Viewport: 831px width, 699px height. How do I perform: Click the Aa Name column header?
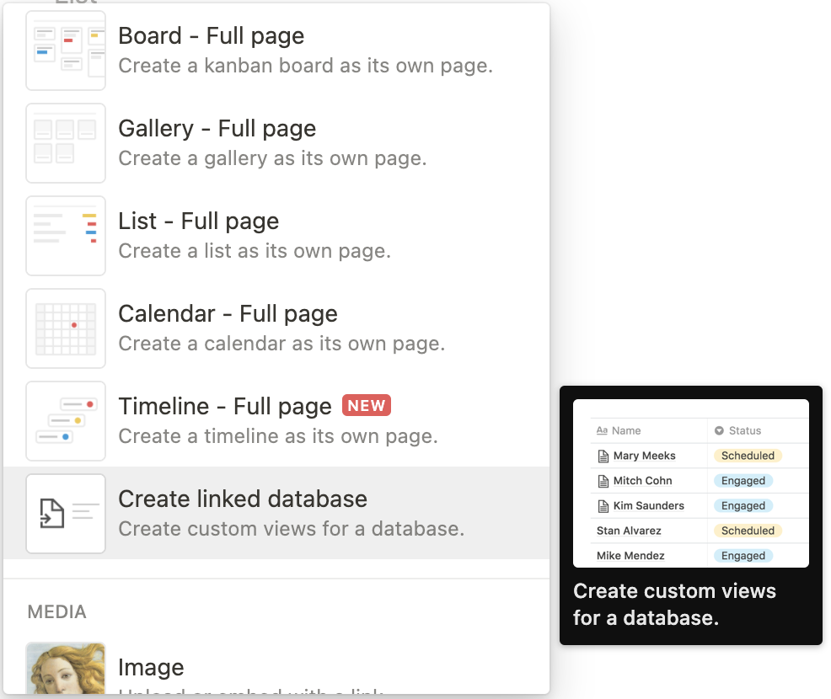pyautogui.click(x=618, y=430)
